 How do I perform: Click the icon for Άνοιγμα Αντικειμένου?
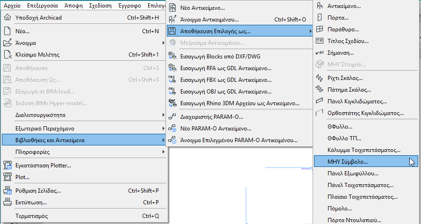pos(172,19)
